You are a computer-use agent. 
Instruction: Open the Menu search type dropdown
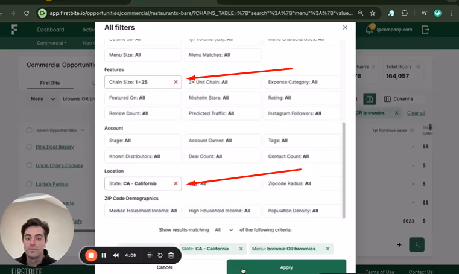[x=43, y=99]
